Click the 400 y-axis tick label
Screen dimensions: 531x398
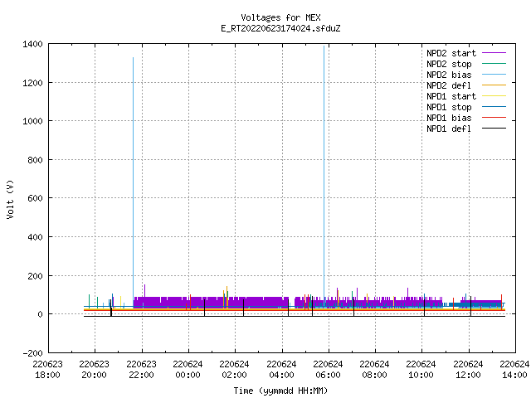pyautogui.click(x=35, y=237)
